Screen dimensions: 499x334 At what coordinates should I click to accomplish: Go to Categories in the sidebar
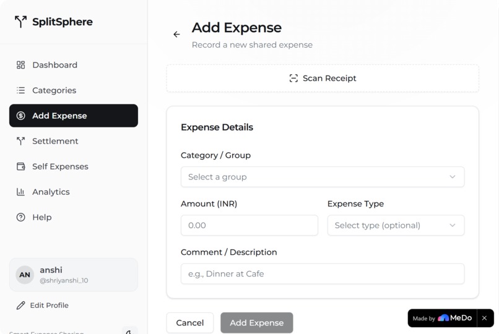tap(74, 90)
